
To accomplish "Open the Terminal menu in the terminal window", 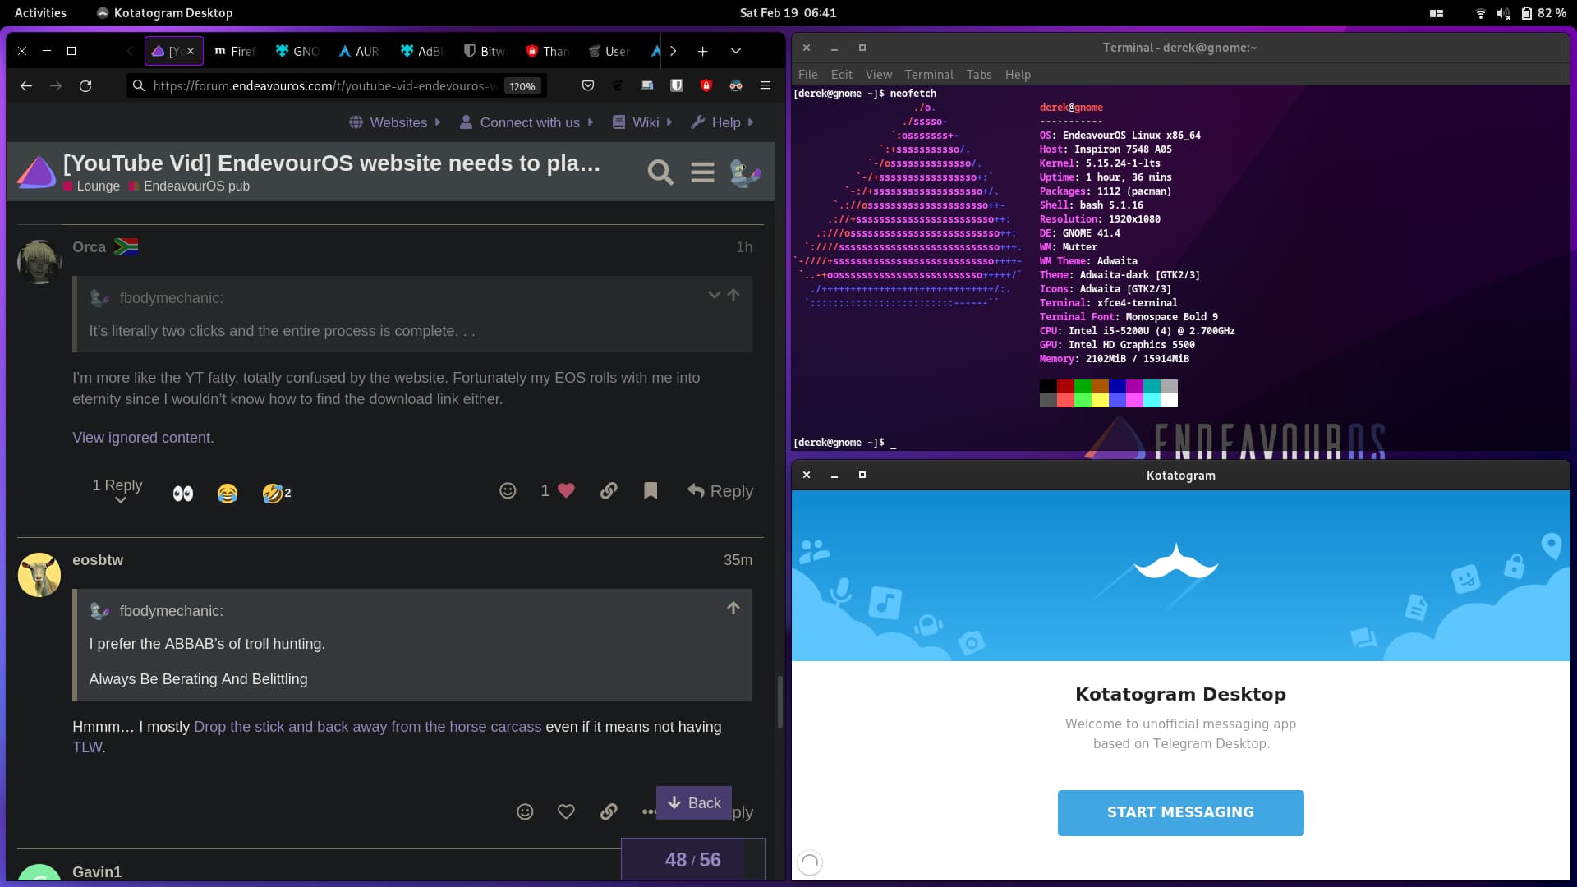I will [x=929, y=74].
